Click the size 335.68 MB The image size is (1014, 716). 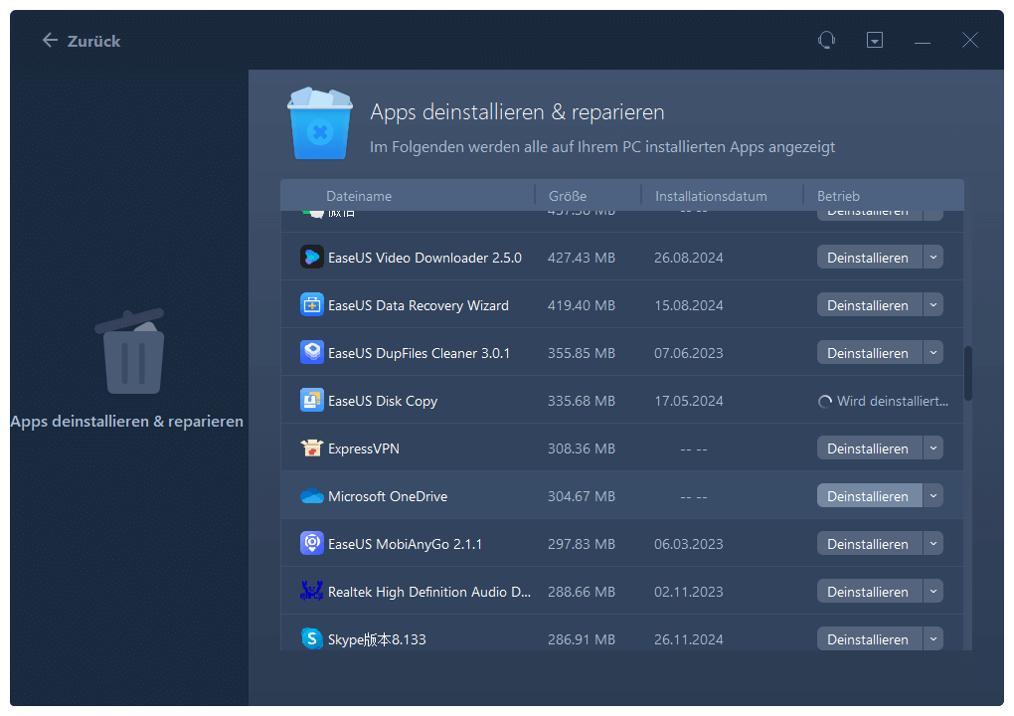point(582,401)
